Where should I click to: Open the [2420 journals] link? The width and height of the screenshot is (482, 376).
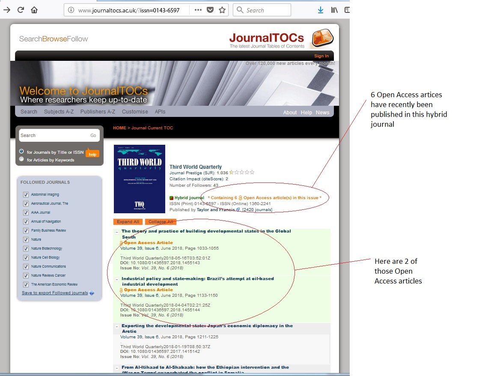[257, 210]
